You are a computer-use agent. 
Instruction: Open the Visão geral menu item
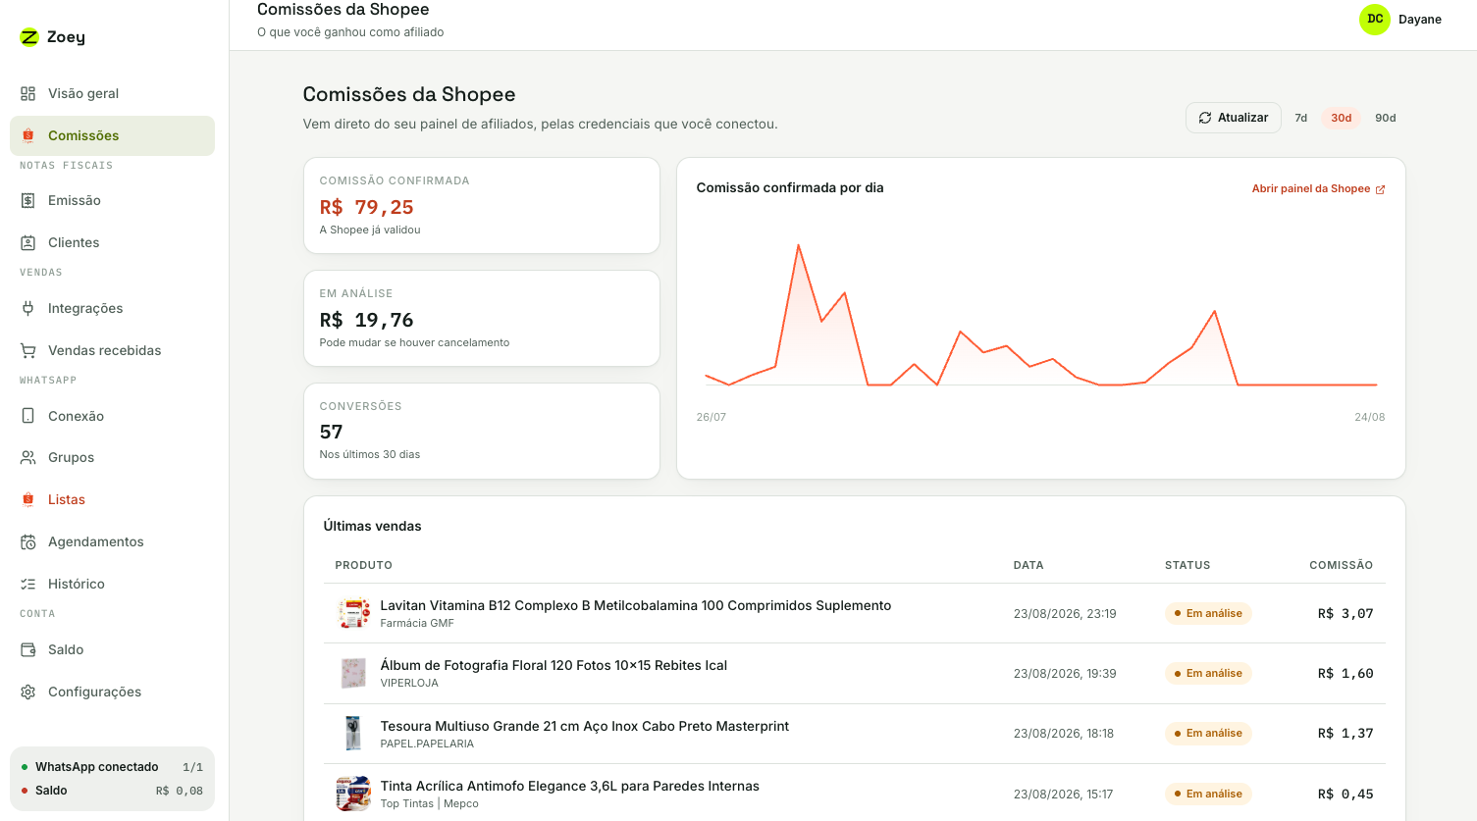tap(112, 94)
